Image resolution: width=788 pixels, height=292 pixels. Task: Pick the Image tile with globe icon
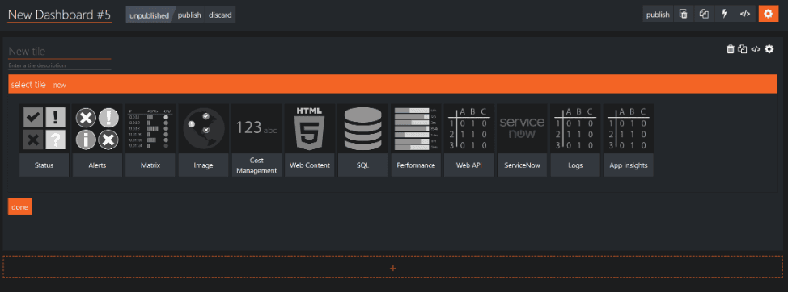coord(204,140)
